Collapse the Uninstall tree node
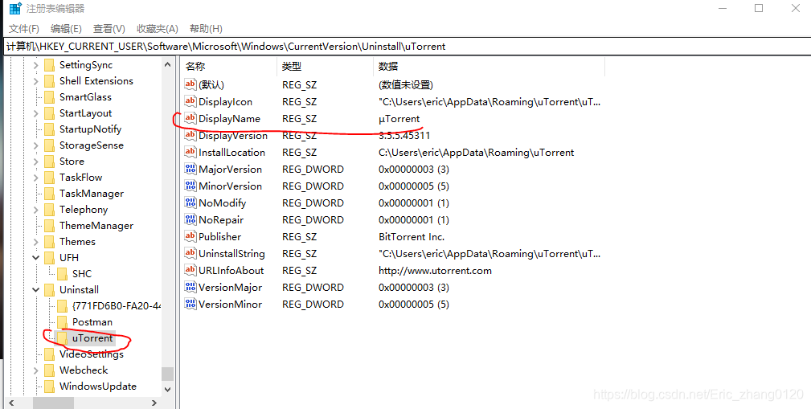This screenshot has width=811, height=409. coord(35,289)
